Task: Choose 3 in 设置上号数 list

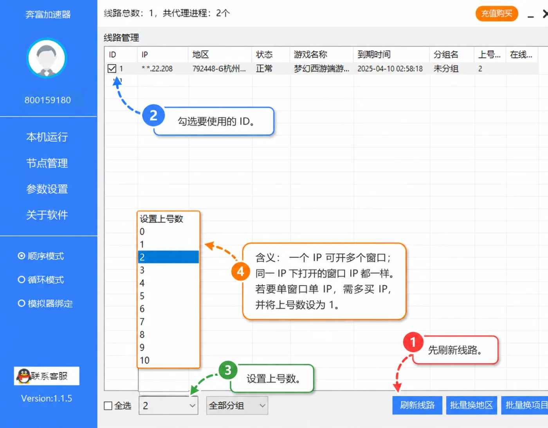Action: coord(168,270)
